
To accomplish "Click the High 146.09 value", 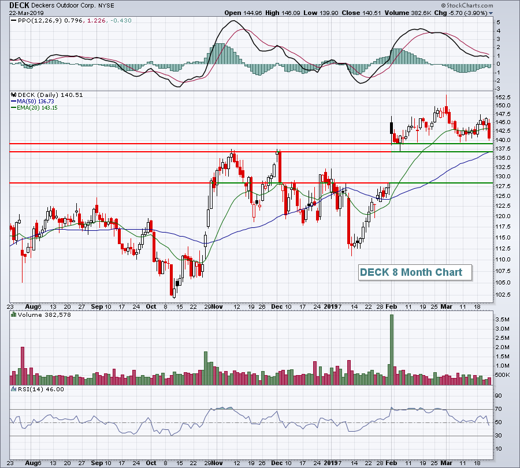I will pyautogui.click(x=283, y=13).
